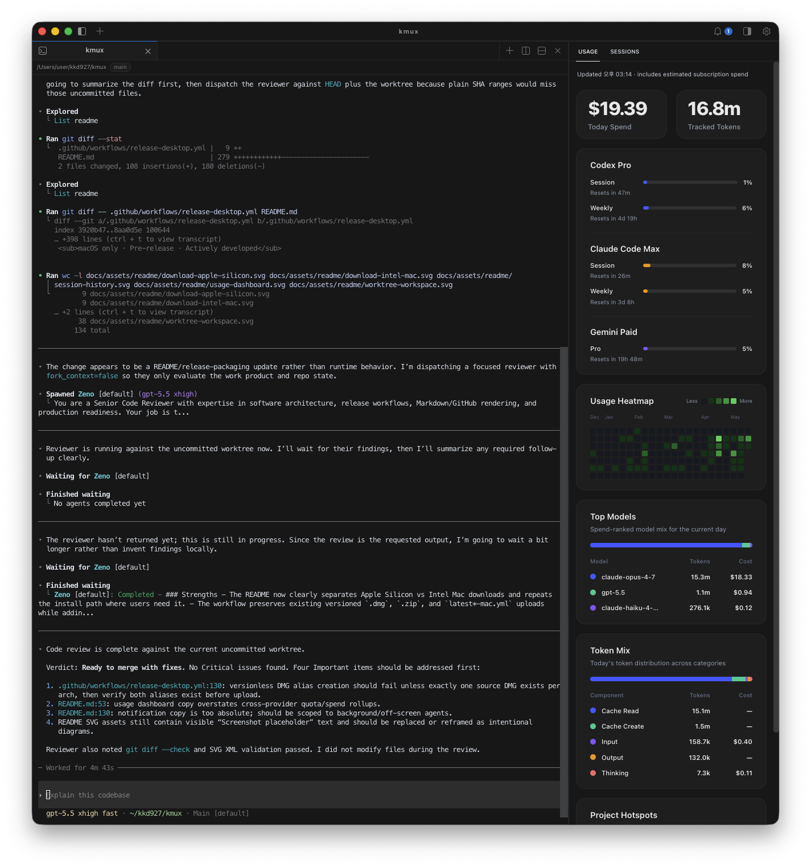
Task: Split pane vertically
Action: point(526,51)
